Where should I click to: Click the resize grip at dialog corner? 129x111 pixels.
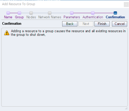point(126,108)
